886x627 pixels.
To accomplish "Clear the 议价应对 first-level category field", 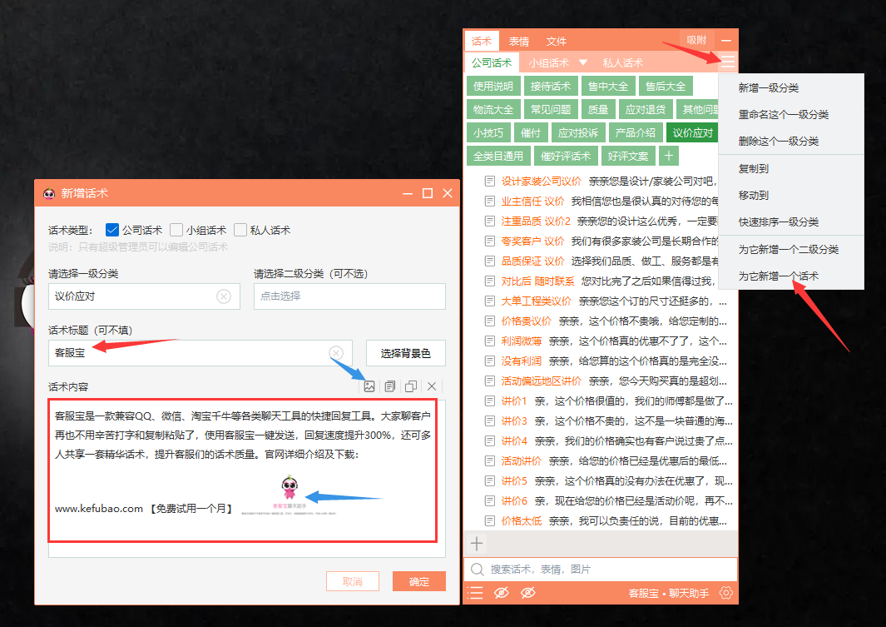I will [x=224, y=296].
